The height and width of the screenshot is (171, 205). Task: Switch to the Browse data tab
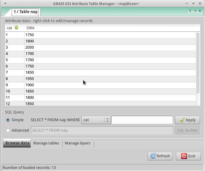click(x=17, y=144)
